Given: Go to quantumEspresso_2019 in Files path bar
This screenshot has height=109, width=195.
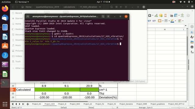Looking at the screenshot, I should point(48,7).
